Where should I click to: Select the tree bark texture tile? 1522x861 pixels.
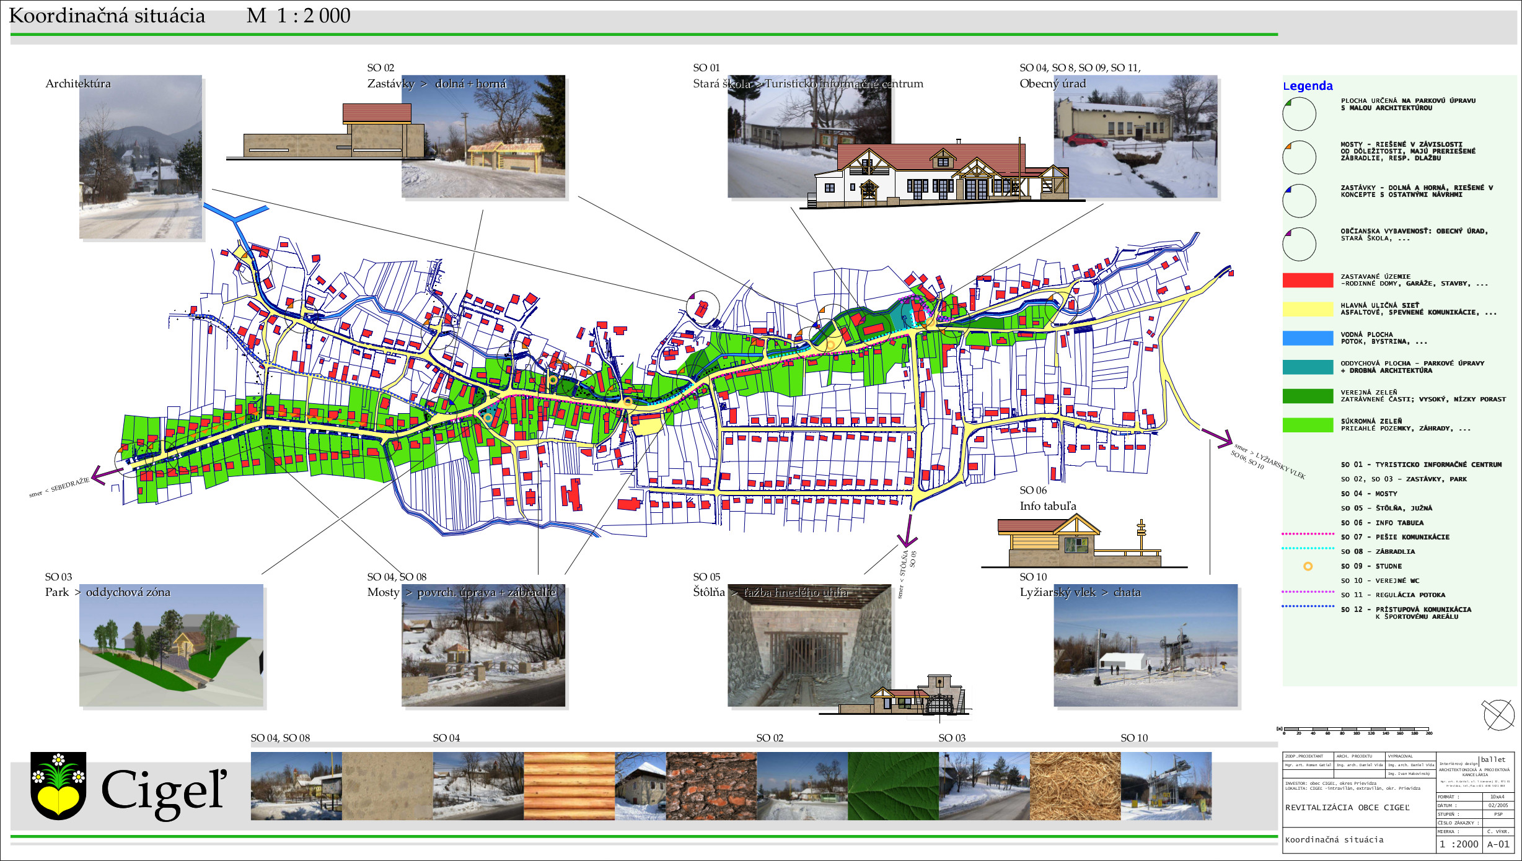click(711, 786)
